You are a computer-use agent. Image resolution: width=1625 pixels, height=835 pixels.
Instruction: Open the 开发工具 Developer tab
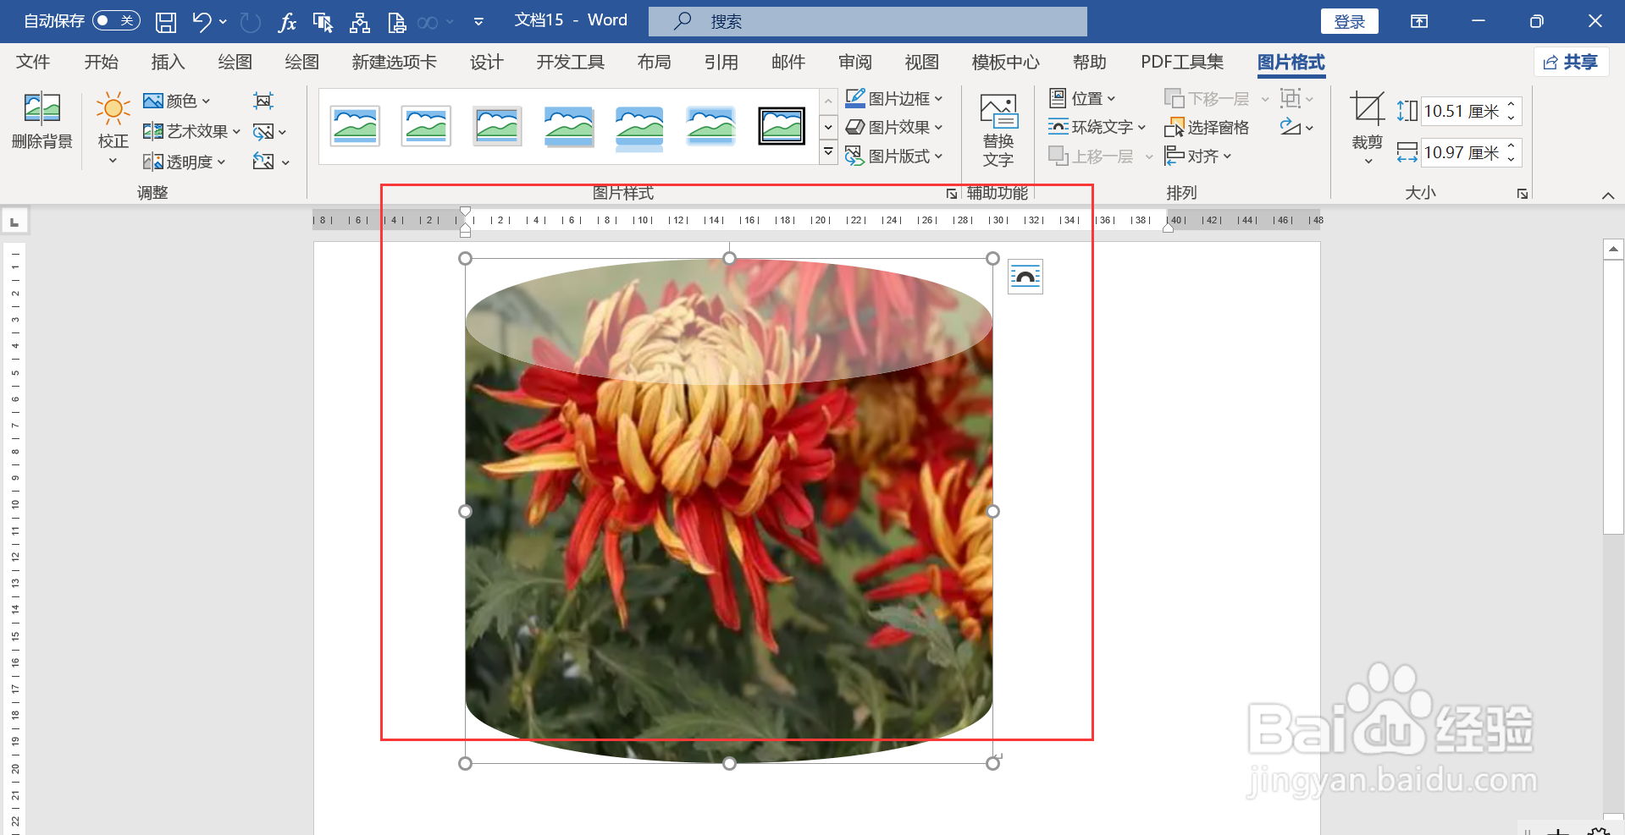click(x=570, y=62)
